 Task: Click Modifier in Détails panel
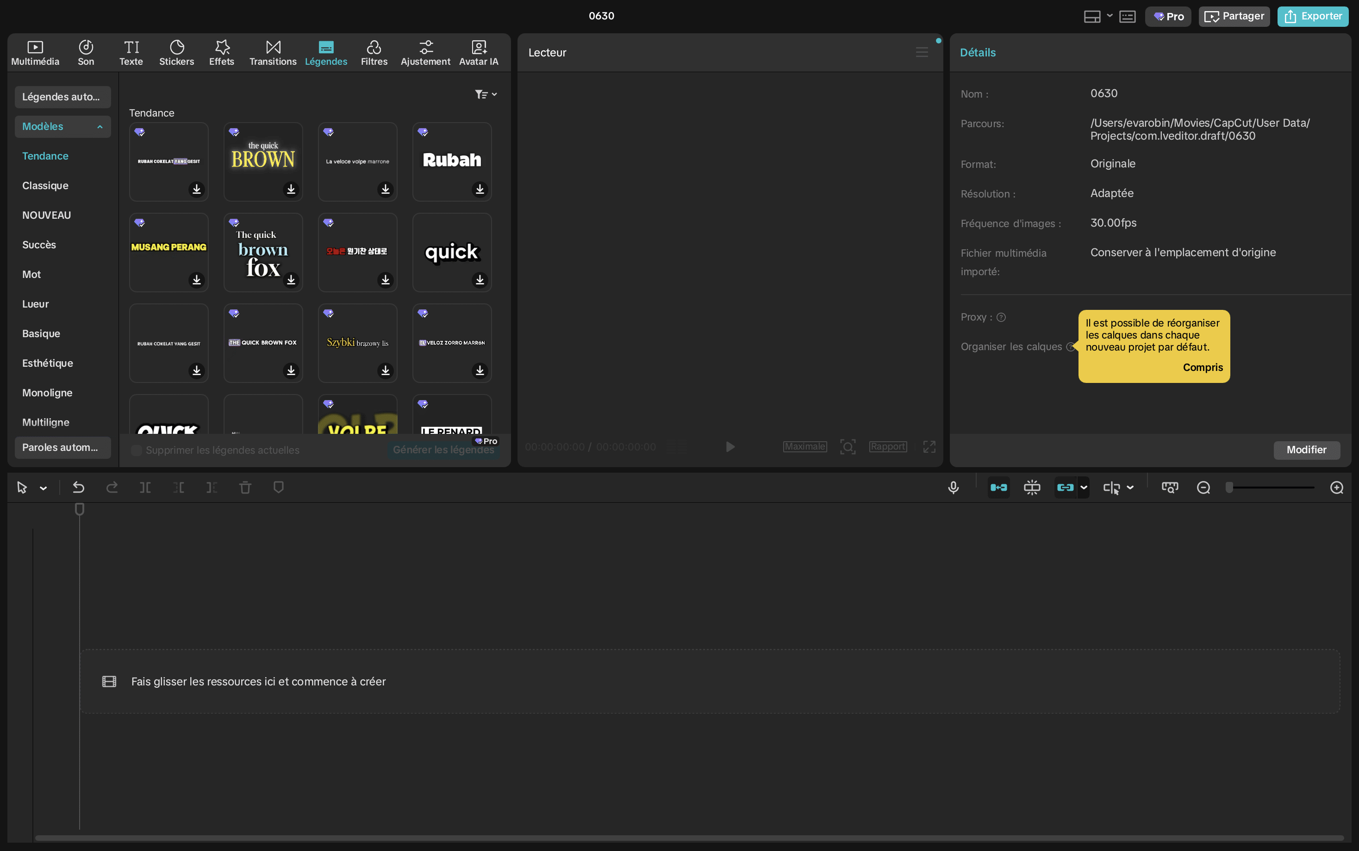[1307, 450]
